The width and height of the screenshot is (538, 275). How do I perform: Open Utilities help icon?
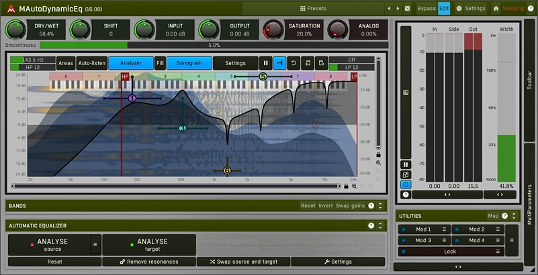504,216
